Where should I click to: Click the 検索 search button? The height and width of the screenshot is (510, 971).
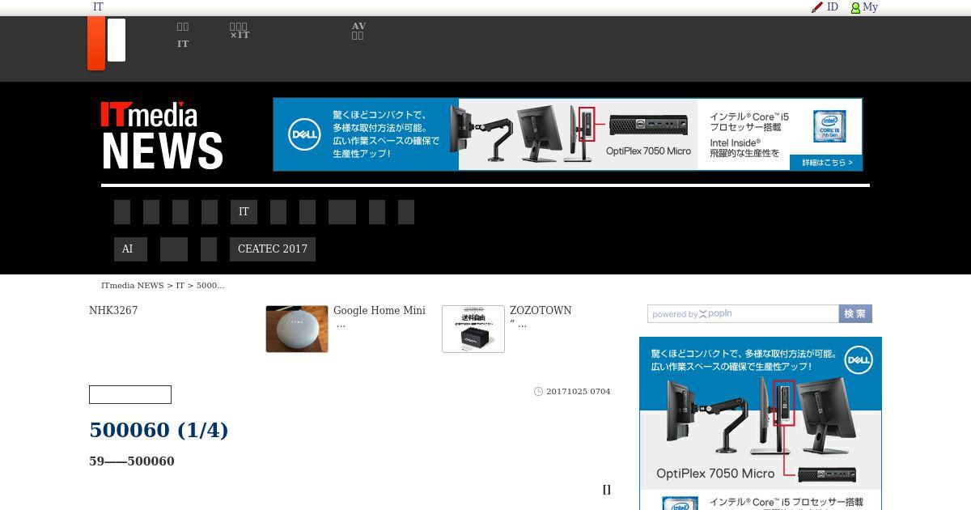855,314
